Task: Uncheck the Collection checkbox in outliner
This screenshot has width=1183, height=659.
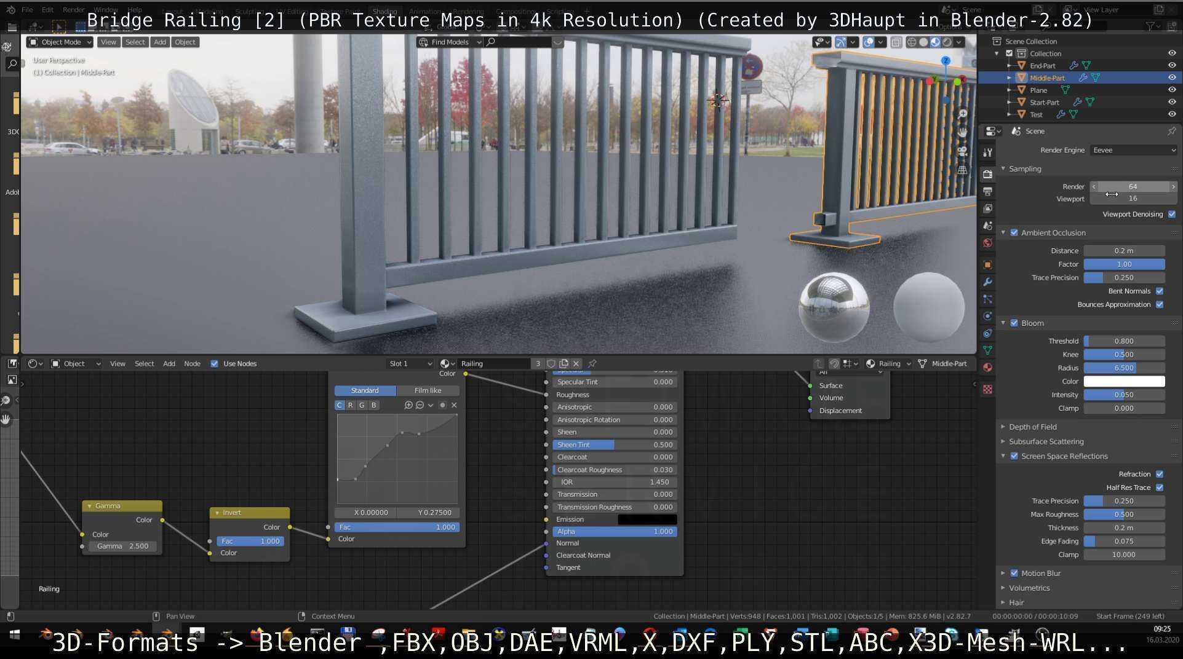Action: tap(1009, 53)
